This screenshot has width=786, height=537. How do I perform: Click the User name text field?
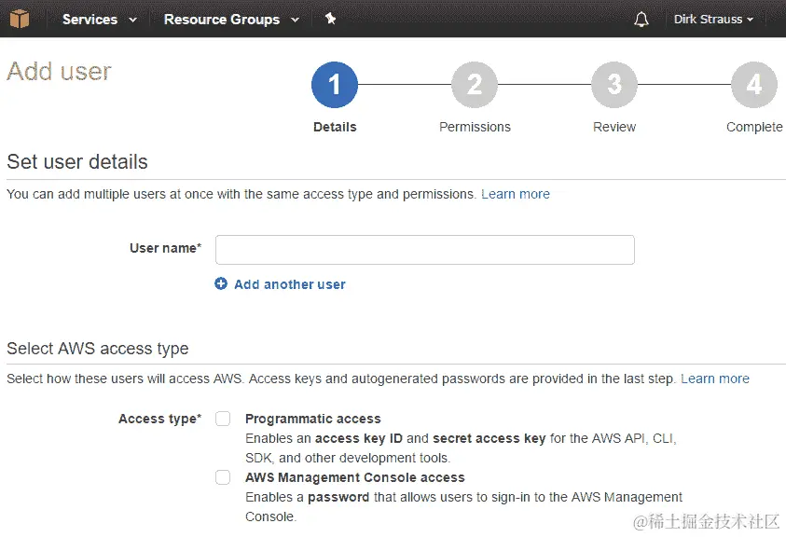point(424,250)
